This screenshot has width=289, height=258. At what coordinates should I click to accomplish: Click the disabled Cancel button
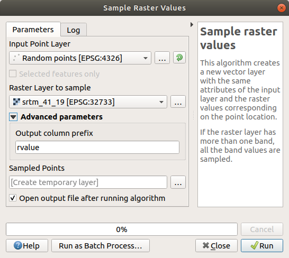[x=262, y=229]
